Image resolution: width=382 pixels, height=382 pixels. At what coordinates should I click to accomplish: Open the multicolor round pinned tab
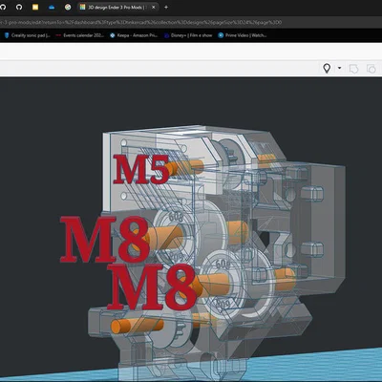[68, 7]
